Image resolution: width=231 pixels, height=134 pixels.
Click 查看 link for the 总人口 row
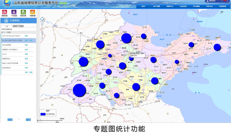click(x=26, y=54)
